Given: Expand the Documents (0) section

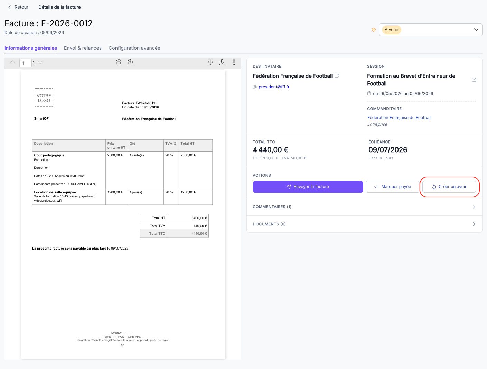Looking at the screenshot, I should click(x=364, y=224).
